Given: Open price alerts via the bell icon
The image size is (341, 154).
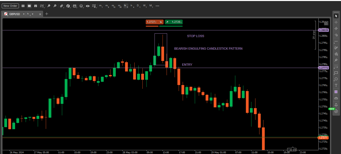Looking at the screenshot, I should click(x=336, y=105).
